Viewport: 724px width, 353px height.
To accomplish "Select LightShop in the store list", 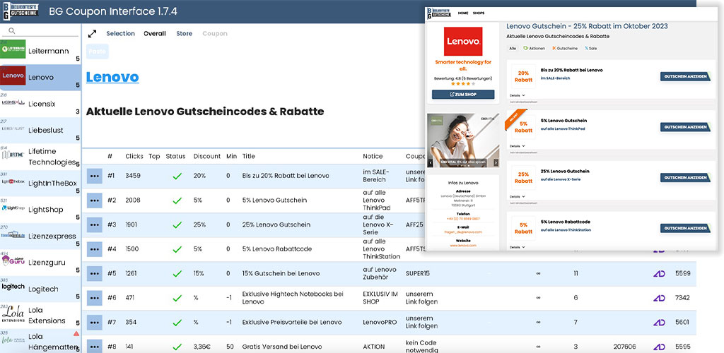I will (x=40, y=210).
